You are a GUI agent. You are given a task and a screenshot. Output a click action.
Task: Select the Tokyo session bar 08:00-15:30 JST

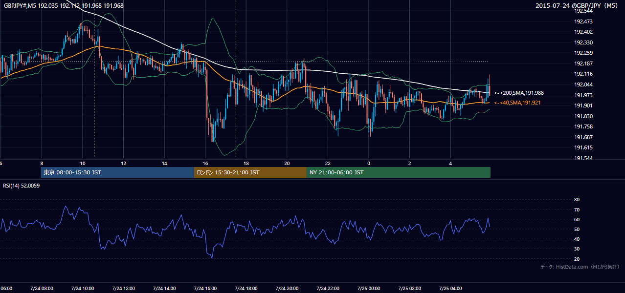click(x=117, y=172)
